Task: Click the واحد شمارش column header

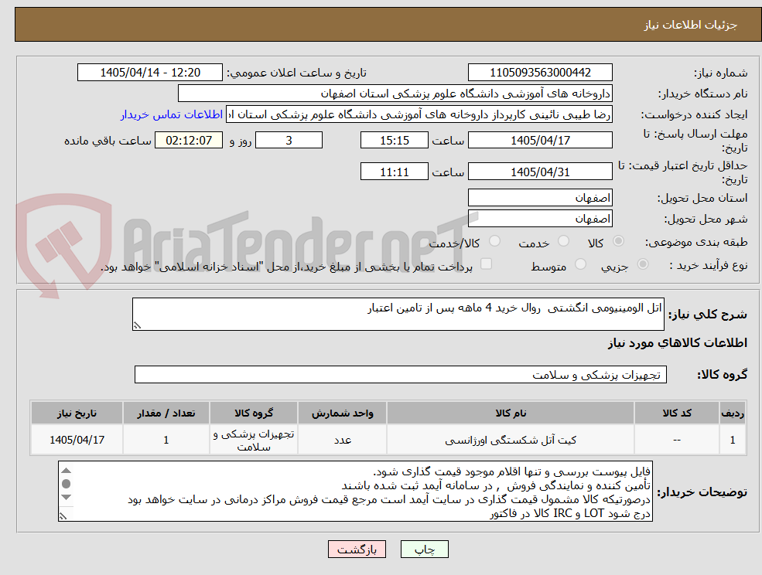Action: [x=342, y=413]
